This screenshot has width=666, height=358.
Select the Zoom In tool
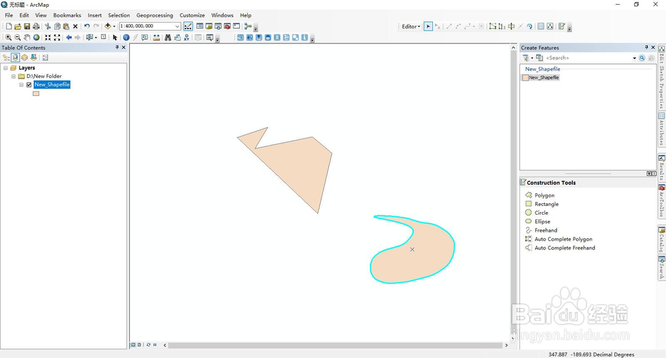click(9, 37)
